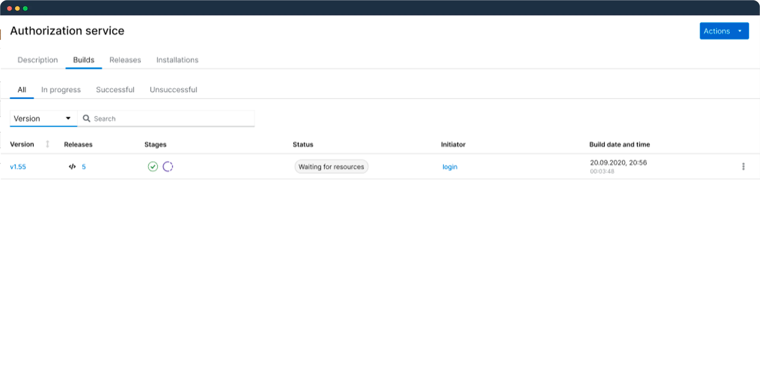The image size is (760, 392).
Task: Switch to the Releases tab
Action: pyautogui.click(x=125, y=60)
